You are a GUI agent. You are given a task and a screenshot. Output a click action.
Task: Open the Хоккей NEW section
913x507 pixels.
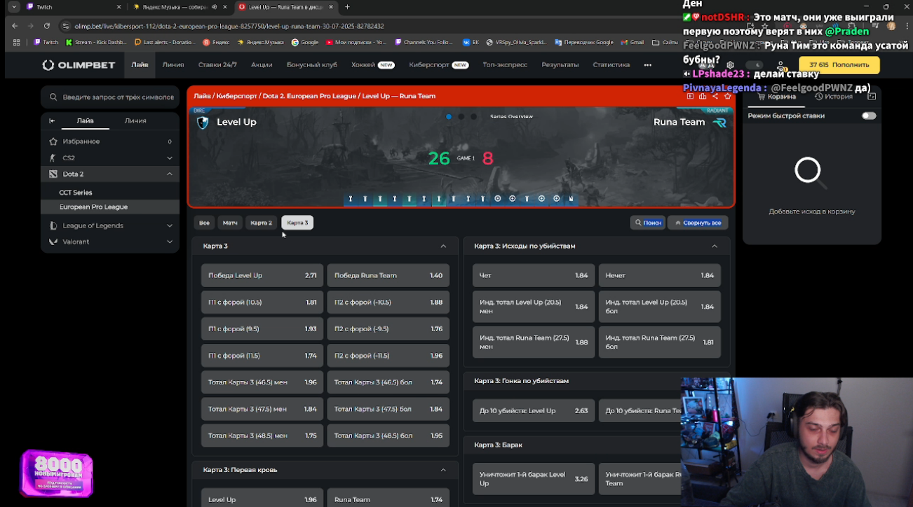coord(373,64)
